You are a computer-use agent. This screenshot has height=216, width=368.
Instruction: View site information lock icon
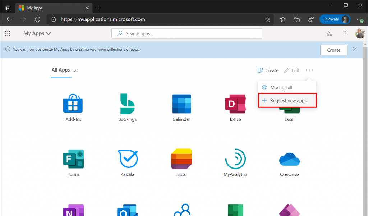(x=54, y=19)
